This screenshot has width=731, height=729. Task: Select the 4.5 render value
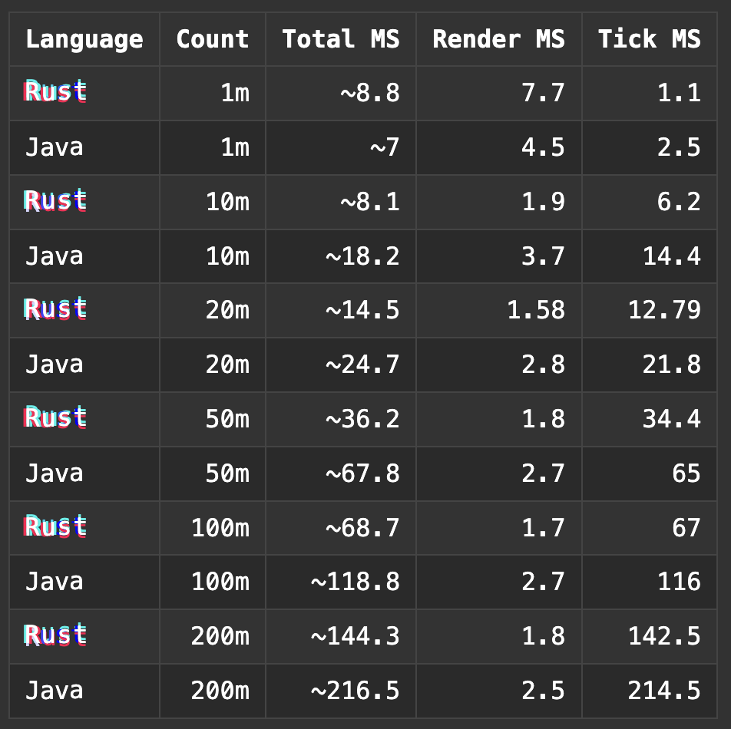(x=543, y=147)
